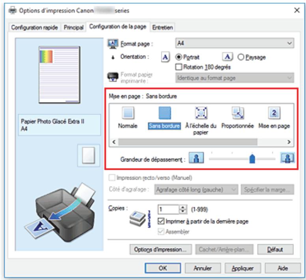The height and width of the screenshot is (280, 306).
Task: Choose the Sans bordure layout icon
Action: click(x=164, y=113)
